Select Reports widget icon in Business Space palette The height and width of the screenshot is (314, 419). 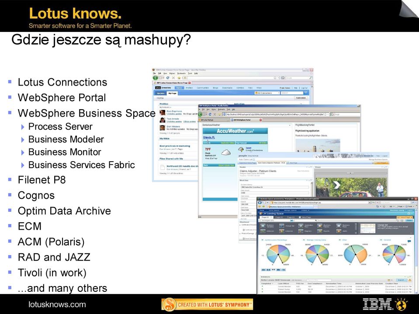pyautogui.click(x=320, y=231)
